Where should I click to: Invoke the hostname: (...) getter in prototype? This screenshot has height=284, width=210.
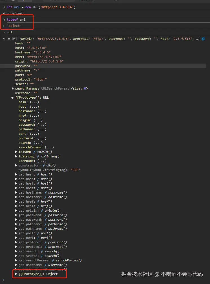click(42, 111)
